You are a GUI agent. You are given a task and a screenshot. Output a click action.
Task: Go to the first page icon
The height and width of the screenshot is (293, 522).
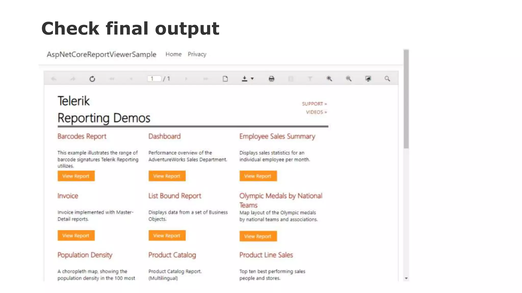pyautogui.click(x=112, y=79)
